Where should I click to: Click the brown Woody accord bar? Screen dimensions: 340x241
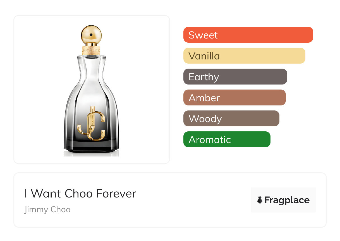[231, 119]
